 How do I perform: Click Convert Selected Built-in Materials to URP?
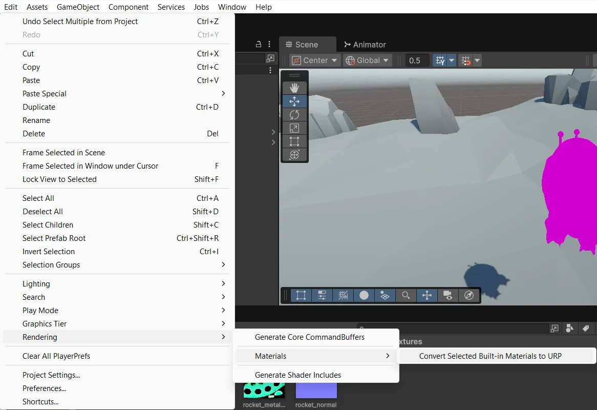tap(496, 356)
